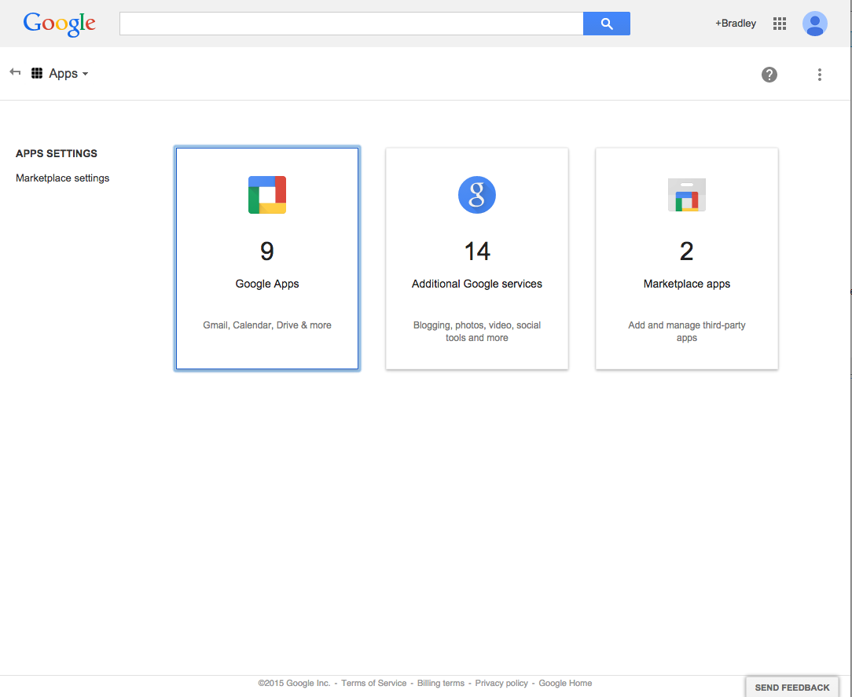Click the ©2015 Google Inc. text
The height and width of the screenshot is (697, 852).
pyautogui.click(x=294, y=683)
